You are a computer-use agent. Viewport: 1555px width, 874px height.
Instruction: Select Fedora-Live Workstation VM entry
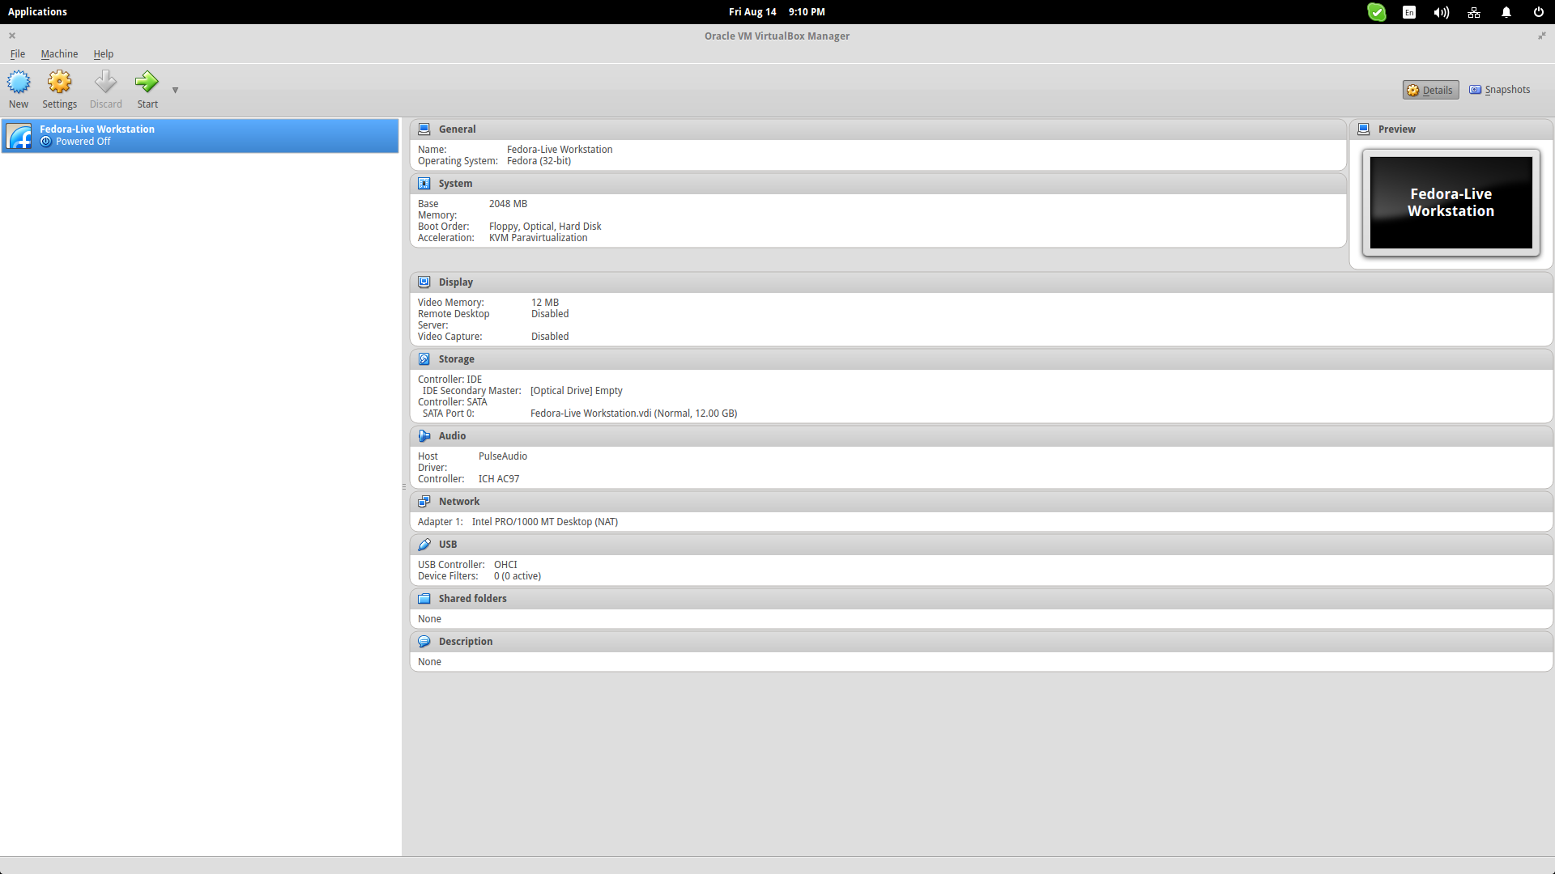(x=200, y=135)
